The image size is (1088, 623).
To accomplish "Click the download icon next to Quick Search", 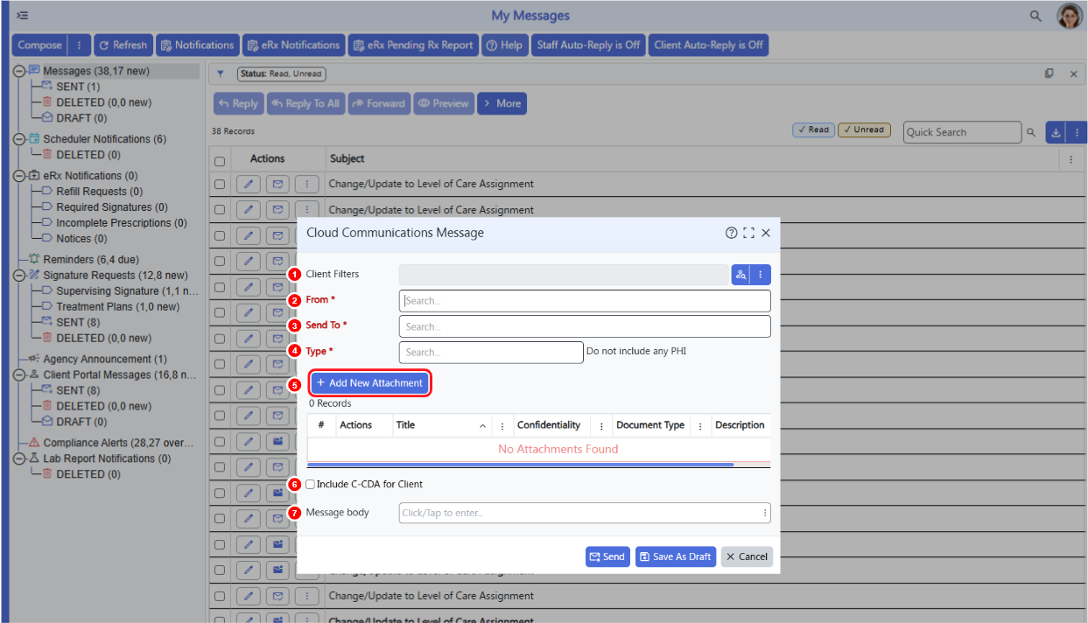I will [x=1056, y=132].
